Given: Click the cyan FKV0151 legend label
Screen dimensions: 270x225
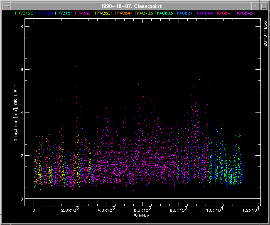Looking at the screenshot, I should [64, 13].
